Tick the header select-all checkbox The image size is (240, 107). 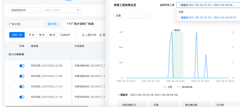point(10,46)
